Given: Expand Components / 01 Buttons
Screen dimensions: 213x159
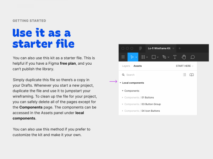Looking at the screenshot, I should [122, 98].
